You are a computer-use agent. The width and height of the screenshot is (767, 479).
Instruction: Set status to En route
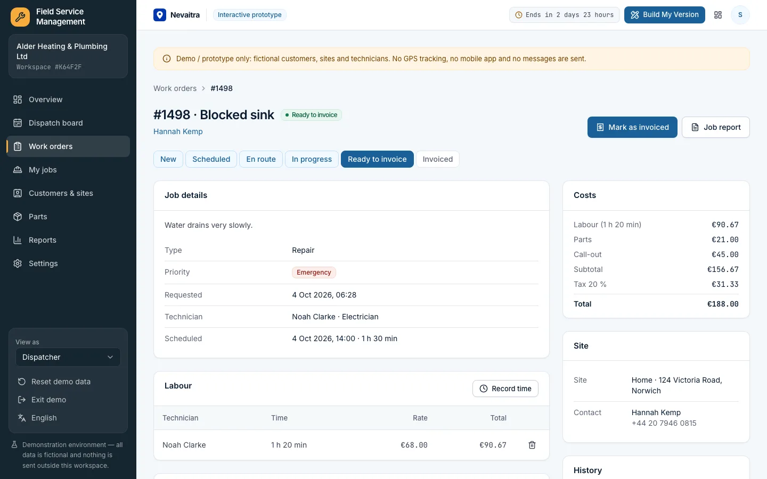click(261, 159)
